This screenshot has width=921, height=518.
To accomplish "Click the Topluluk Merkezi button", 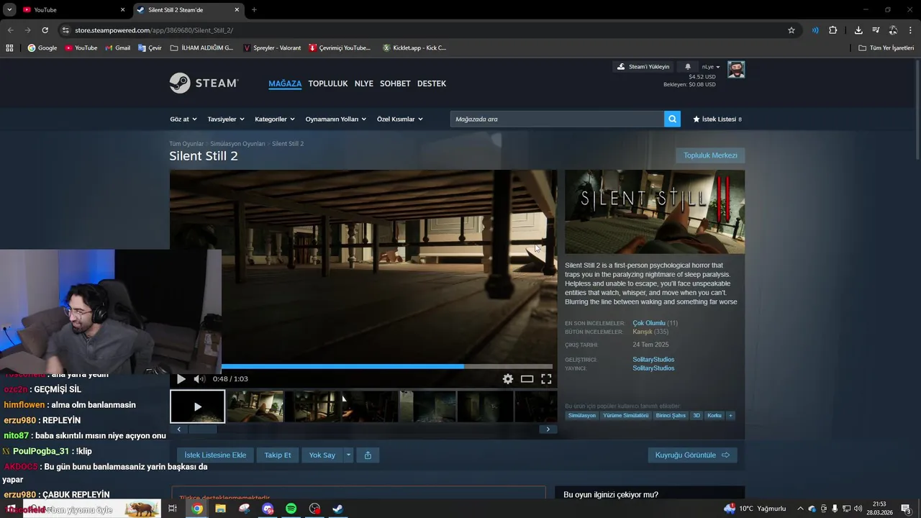I will [x=710, y=155].
